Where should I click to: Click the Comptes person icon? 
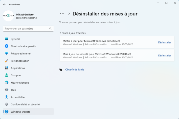pos(7,75)
